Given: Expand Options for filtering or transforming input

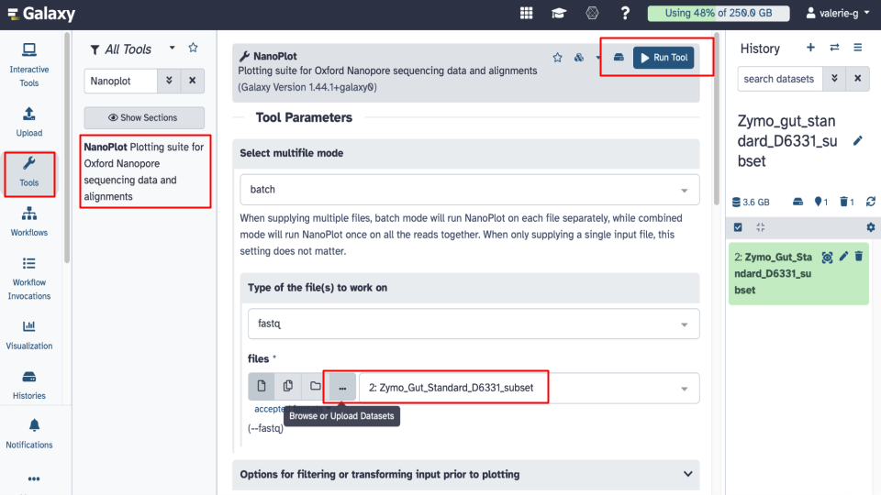Looking at the screenshot, I should click(x=469, y=474).
